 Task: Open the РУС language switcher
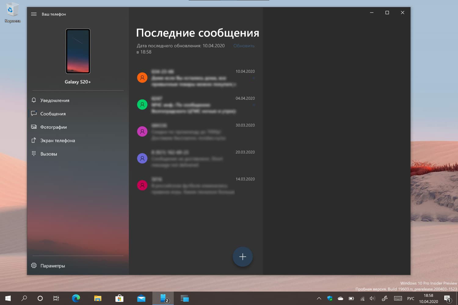(x=410, y=298)
